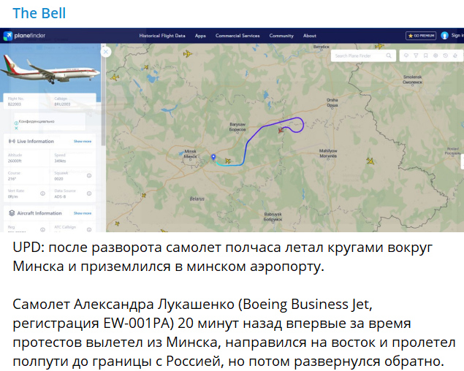Open the weather cloud layer icon
The height and width of the screenshot is (371, 464).
tap(406, 56)
